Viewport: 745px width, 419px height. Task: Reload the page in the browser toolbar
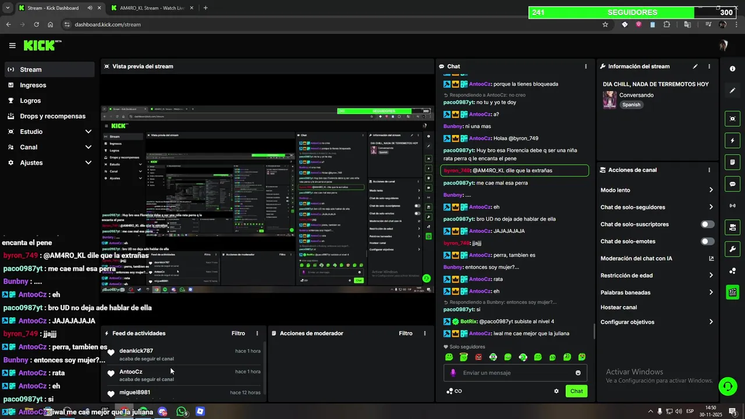[x=36, y=24]
